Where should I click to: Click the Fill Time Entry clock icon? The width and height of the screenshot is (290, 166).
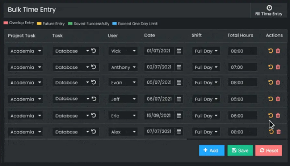[x=269, y=8]
